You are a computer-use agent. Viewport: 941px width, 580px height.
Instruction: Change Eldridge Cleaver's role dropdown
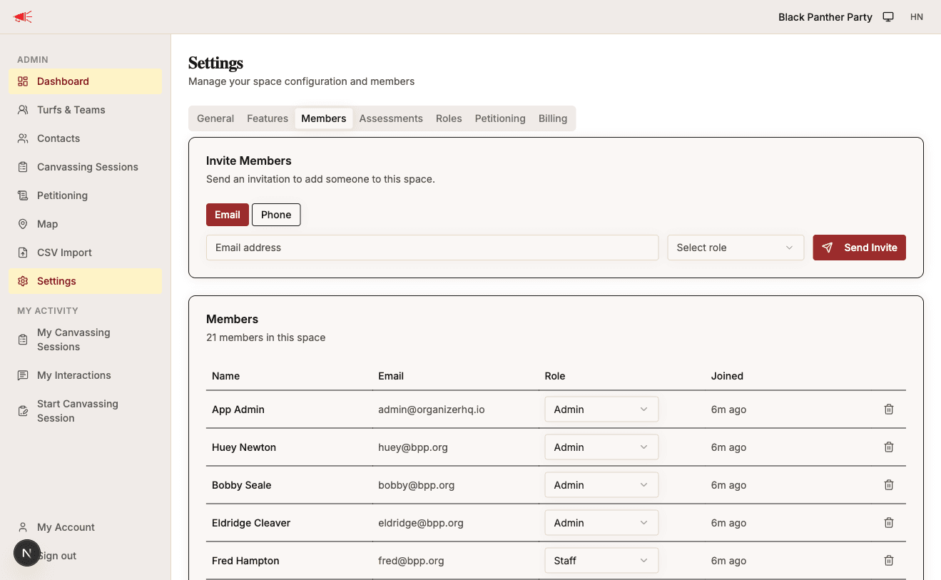pos(601,523)
